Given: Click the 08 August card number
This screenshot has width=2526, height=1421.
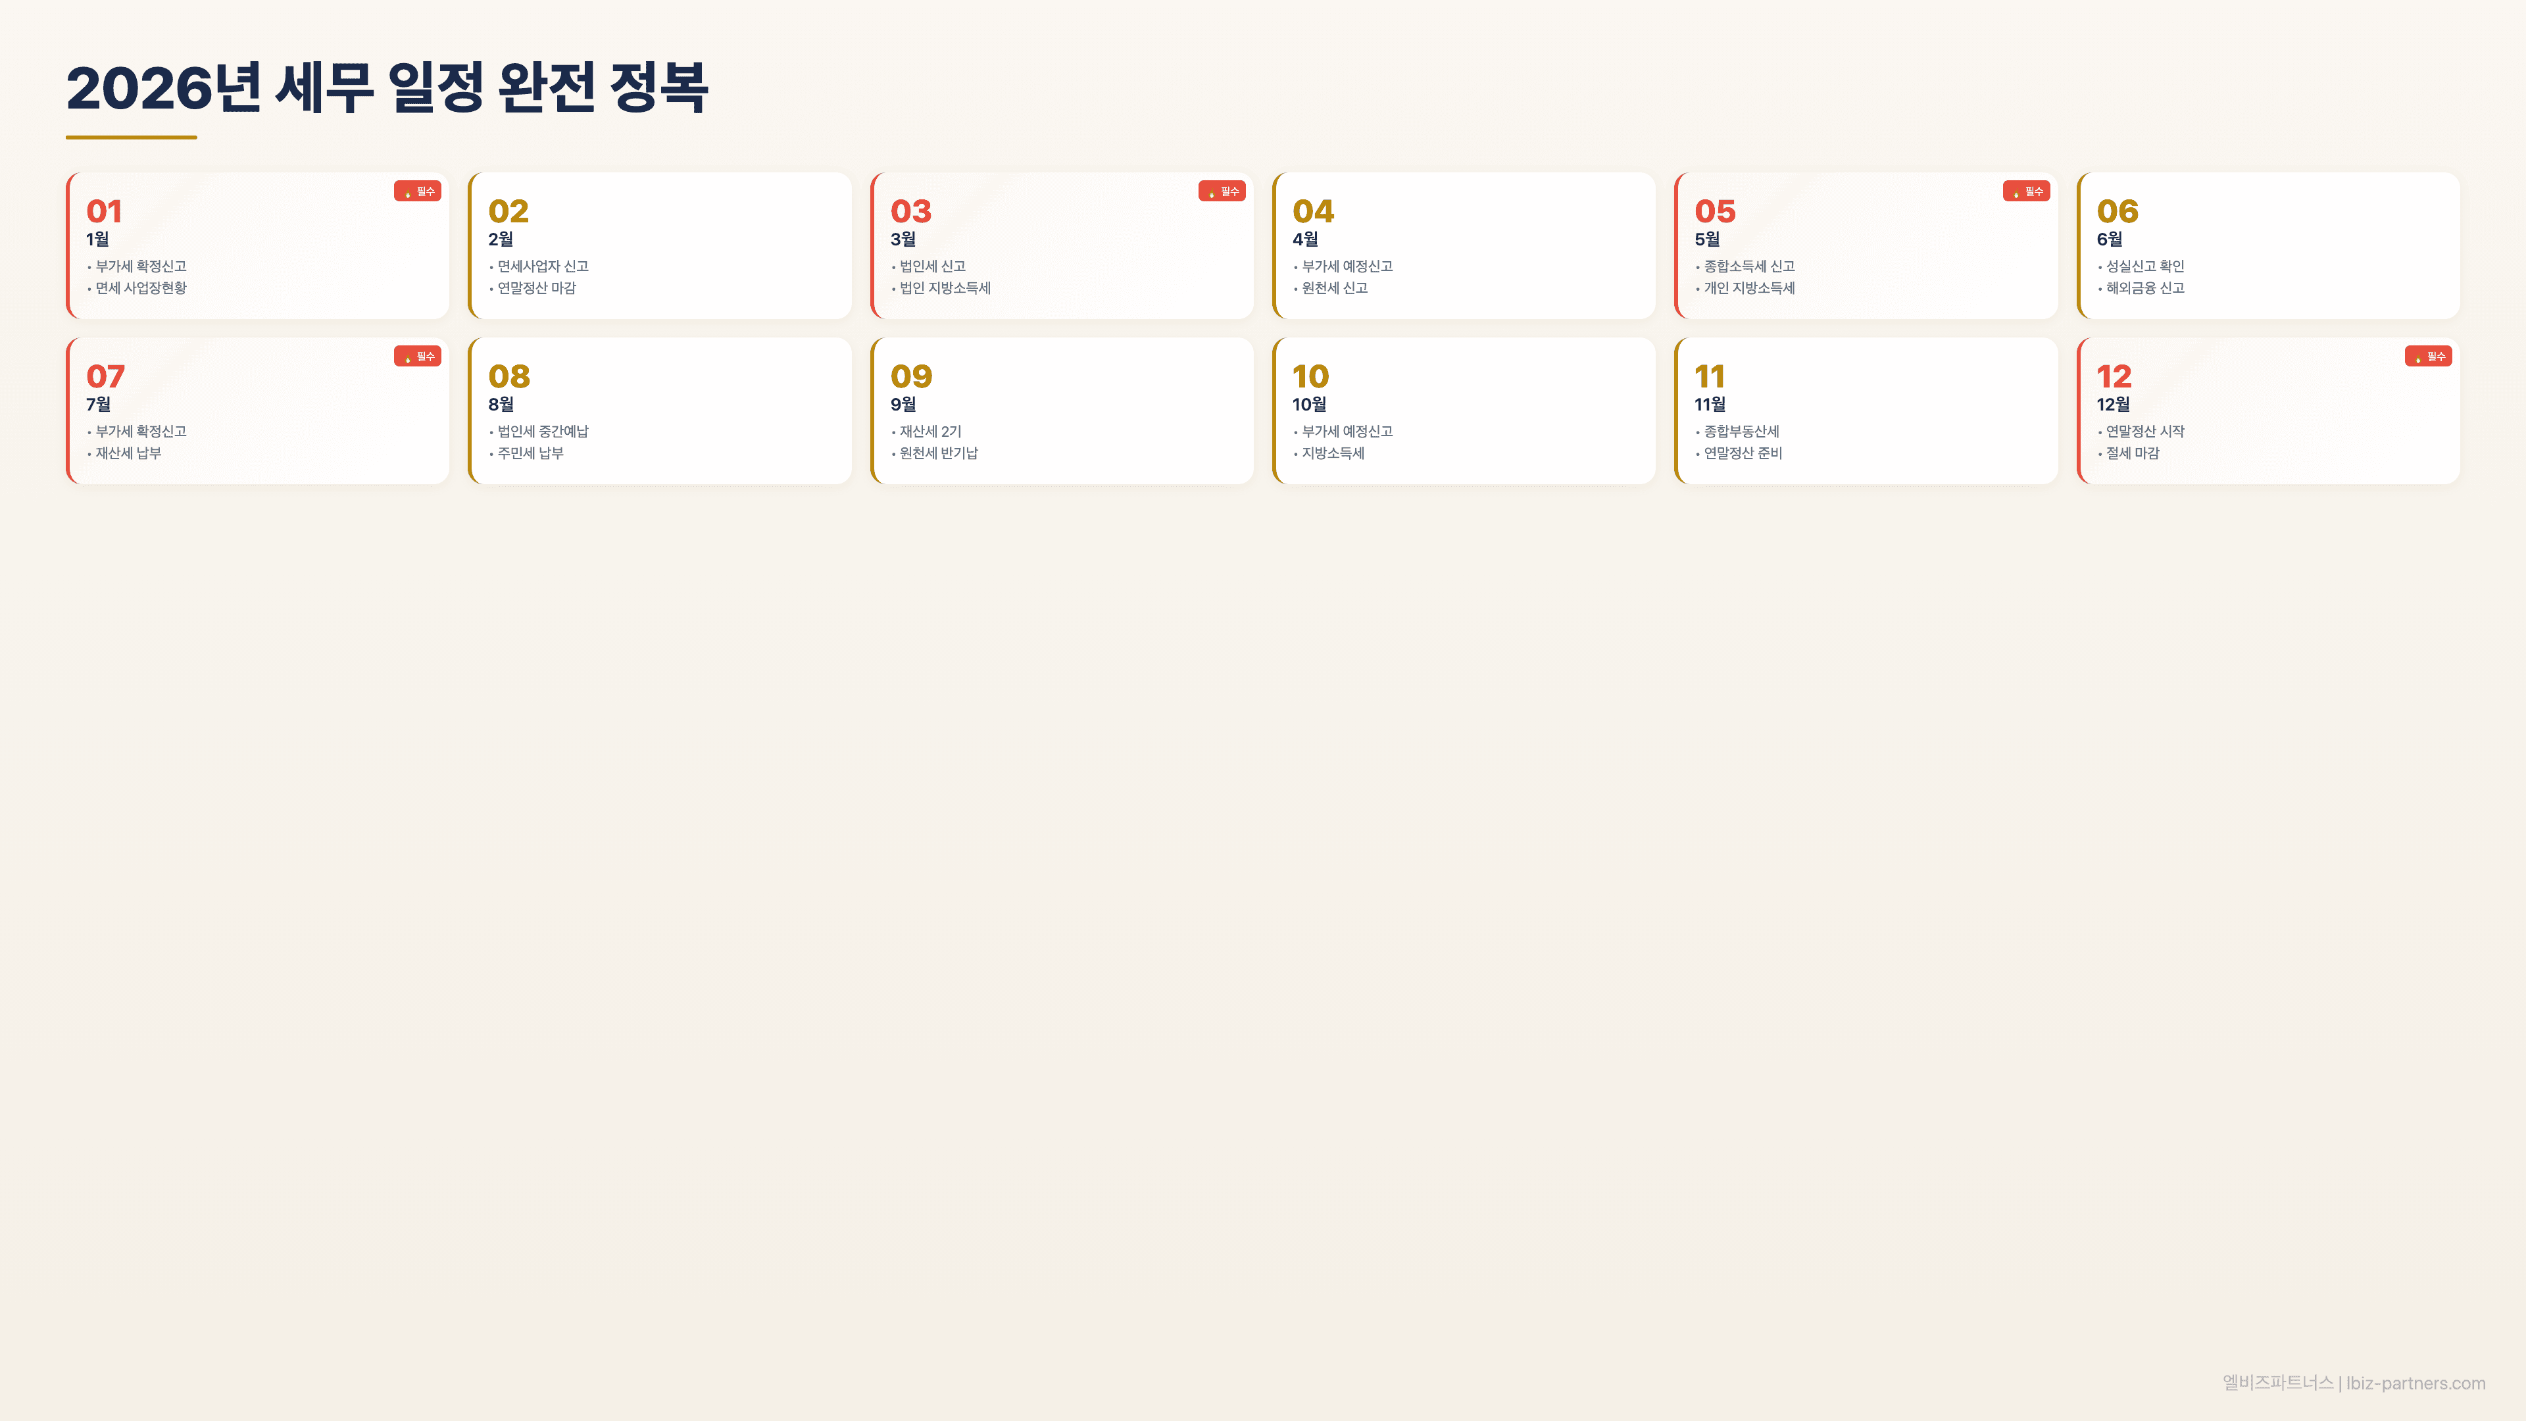Looking at the screenshot, I should tap(509, 376).
